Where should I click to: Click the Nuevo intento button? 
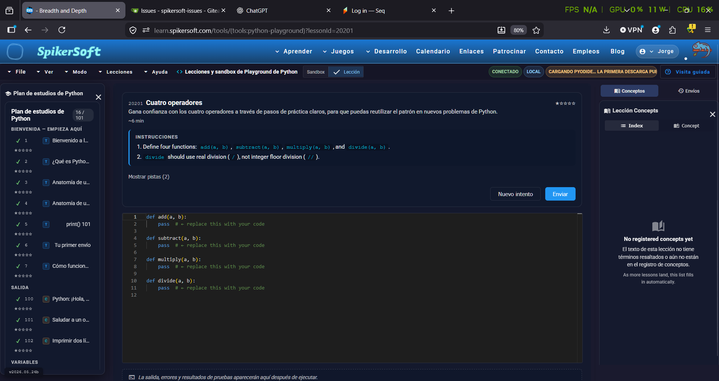point(515,194)
